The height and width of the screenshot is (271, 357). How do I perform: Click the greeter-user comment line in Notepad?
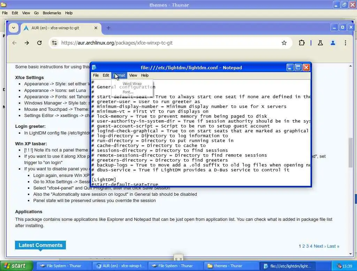point(146,102)
